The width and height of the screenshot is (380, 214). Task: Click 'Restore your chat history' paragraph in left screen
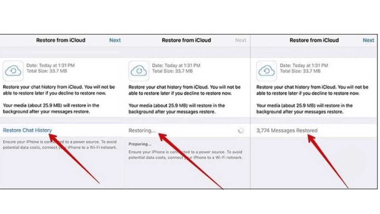[59, 90]
